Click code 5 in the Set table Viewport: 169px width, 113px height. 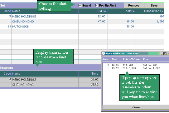10,17
